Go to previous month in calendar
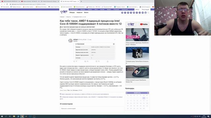This screenshot has height=118, width=211. pos(127,93)
